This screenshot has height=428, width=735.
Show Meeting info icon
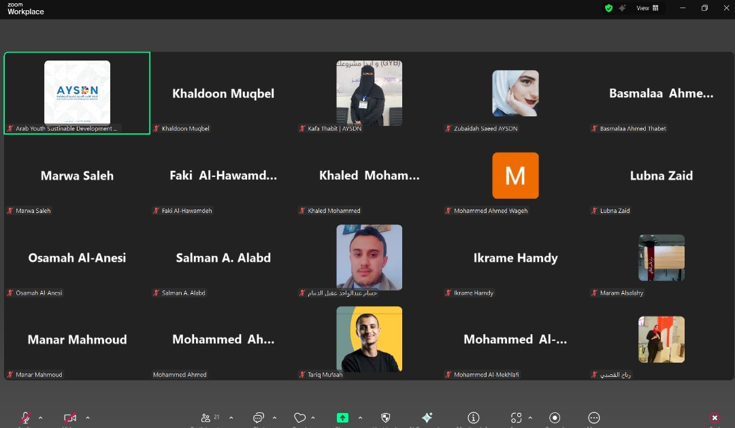(x=474, y=418)
